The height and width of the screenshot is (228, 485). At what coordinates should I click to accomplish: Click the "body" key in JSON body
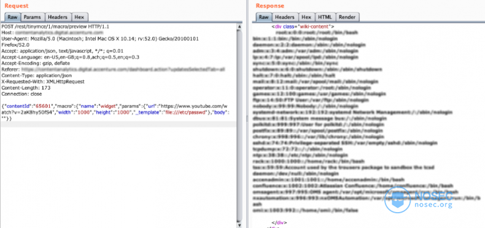click(220, 112)
